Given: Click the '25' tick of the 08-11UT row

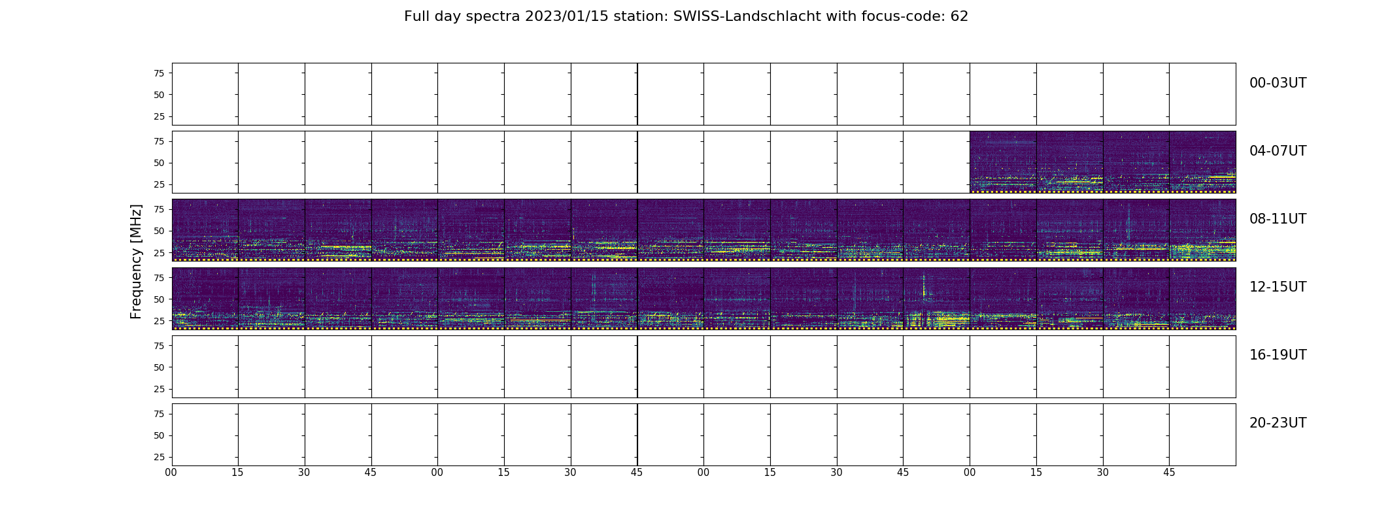Looking at the screenshot, I should [x=159, y=252].
